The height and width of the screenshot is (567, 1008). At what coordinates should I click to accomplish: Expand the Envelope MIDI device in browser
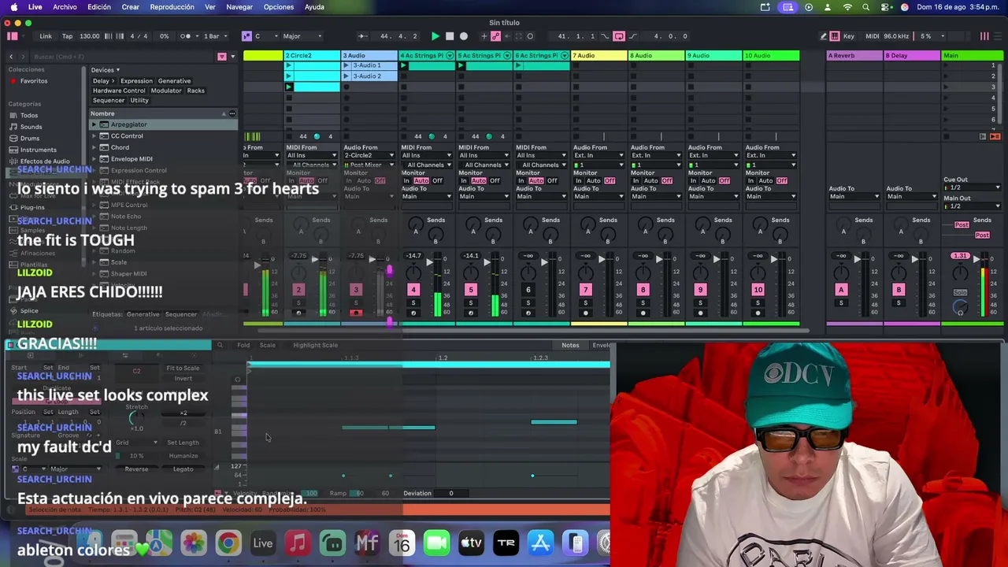94,159
